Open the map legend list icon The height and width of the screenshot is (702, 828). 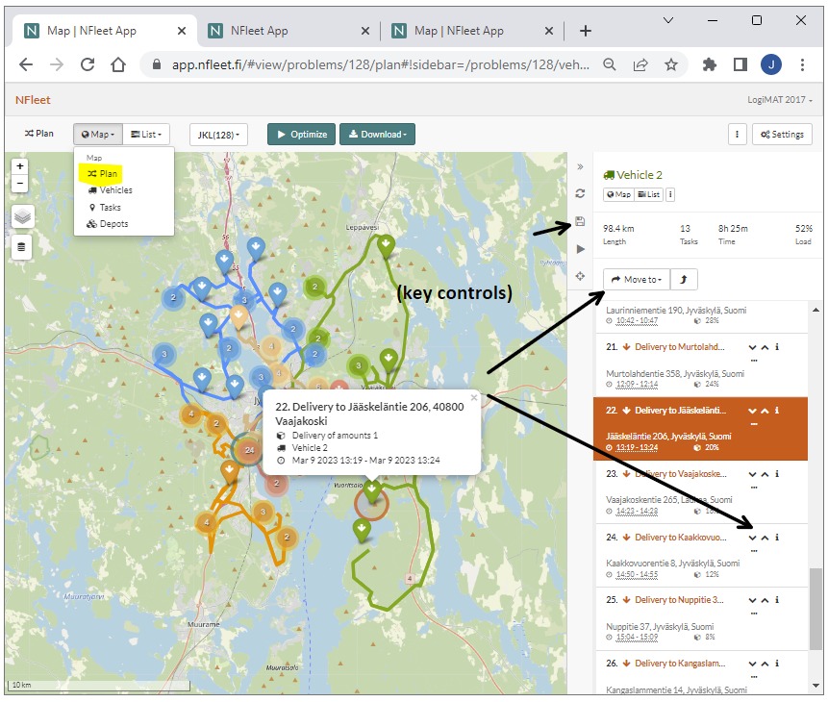21,247
